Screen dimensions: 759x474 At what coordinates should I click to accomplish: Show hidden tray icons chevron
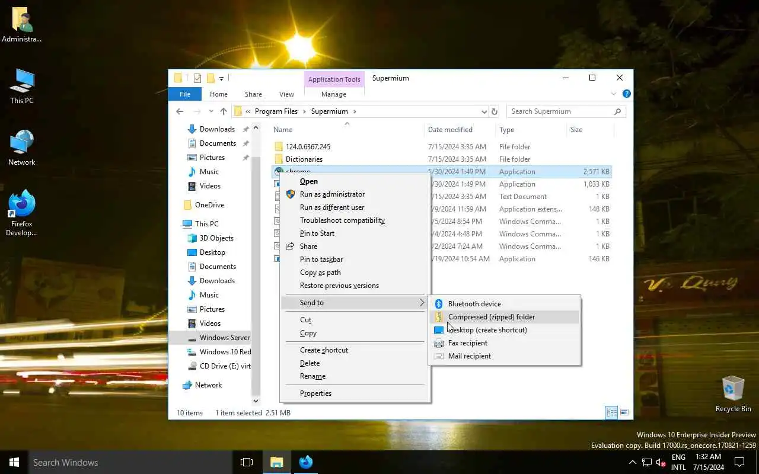tap(632, 463)
